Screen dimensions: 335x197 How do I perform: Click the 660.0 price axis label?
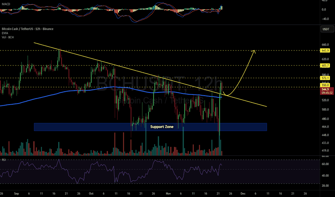coord(325,45)
